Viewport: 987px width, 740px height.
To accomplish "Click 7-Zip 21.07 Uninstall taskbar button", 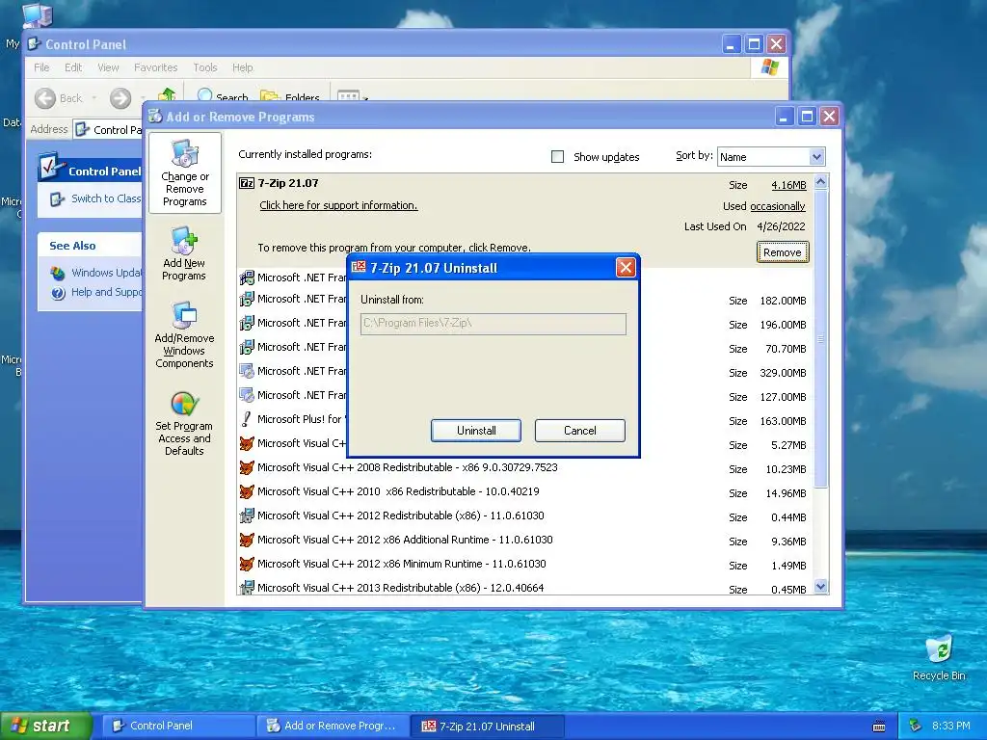I will (488, 726).
